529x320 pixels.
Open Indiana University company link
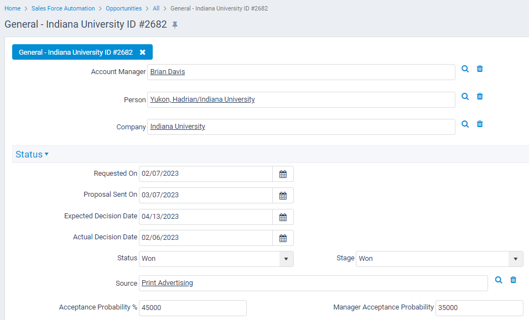coord(178,127)
